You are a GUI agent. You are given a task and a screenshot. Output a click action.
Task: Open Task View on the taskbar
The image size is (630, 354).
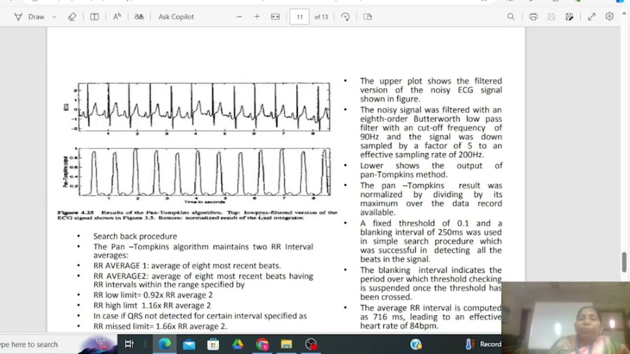point(129,344)
